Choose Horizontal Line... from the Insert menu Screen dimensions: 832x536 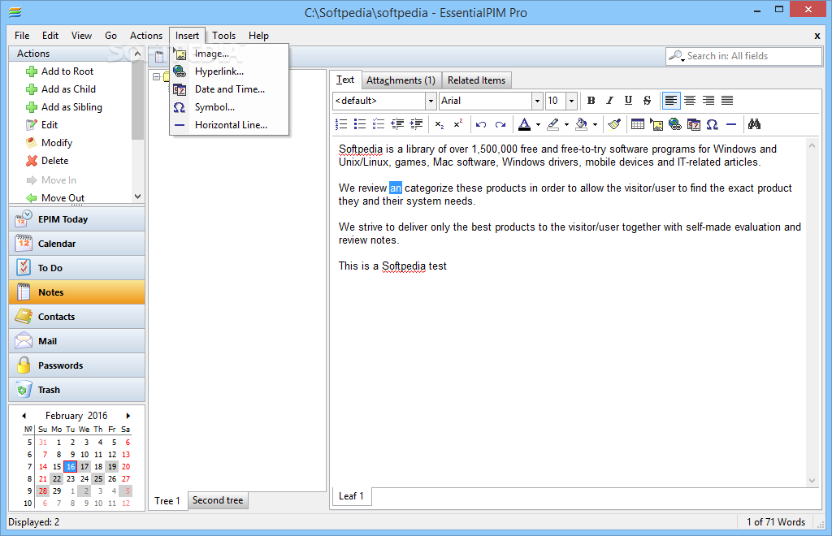click(229, 125)
